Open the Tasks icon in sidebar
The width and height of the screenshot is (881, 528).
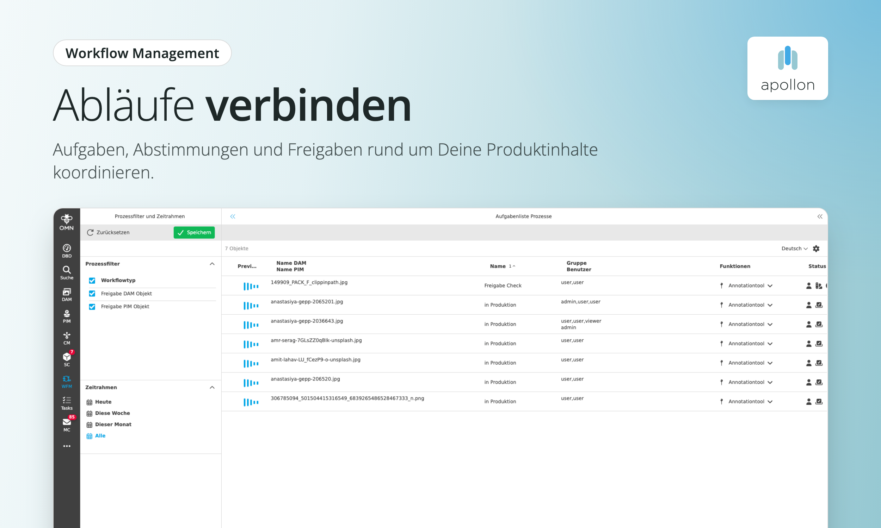point(67,403)
